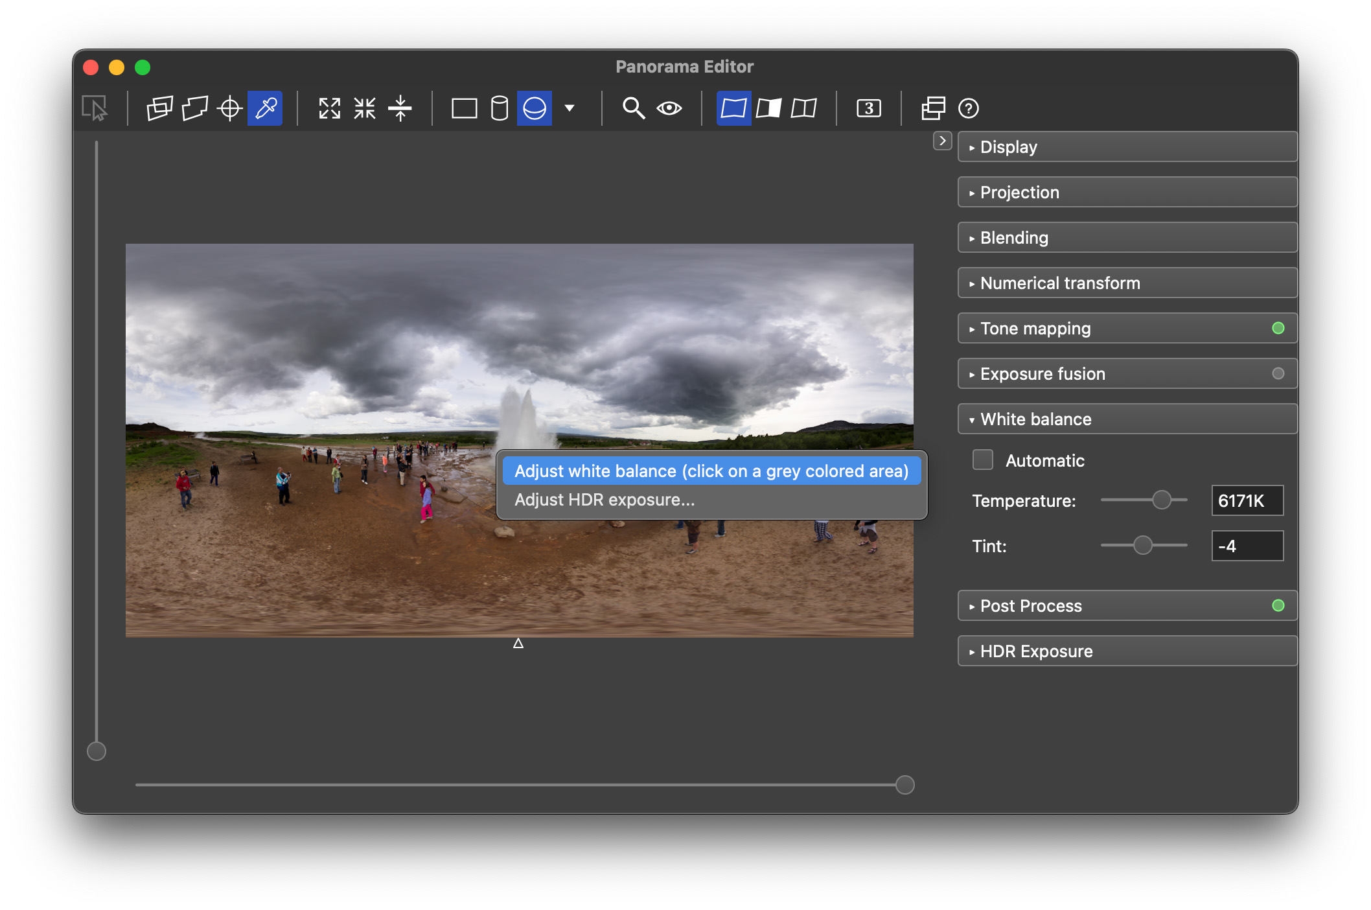Screen dimensions: 1371x910
Task: Switch projection to rectilinear via rectangle icon
Action: (465, 108)
